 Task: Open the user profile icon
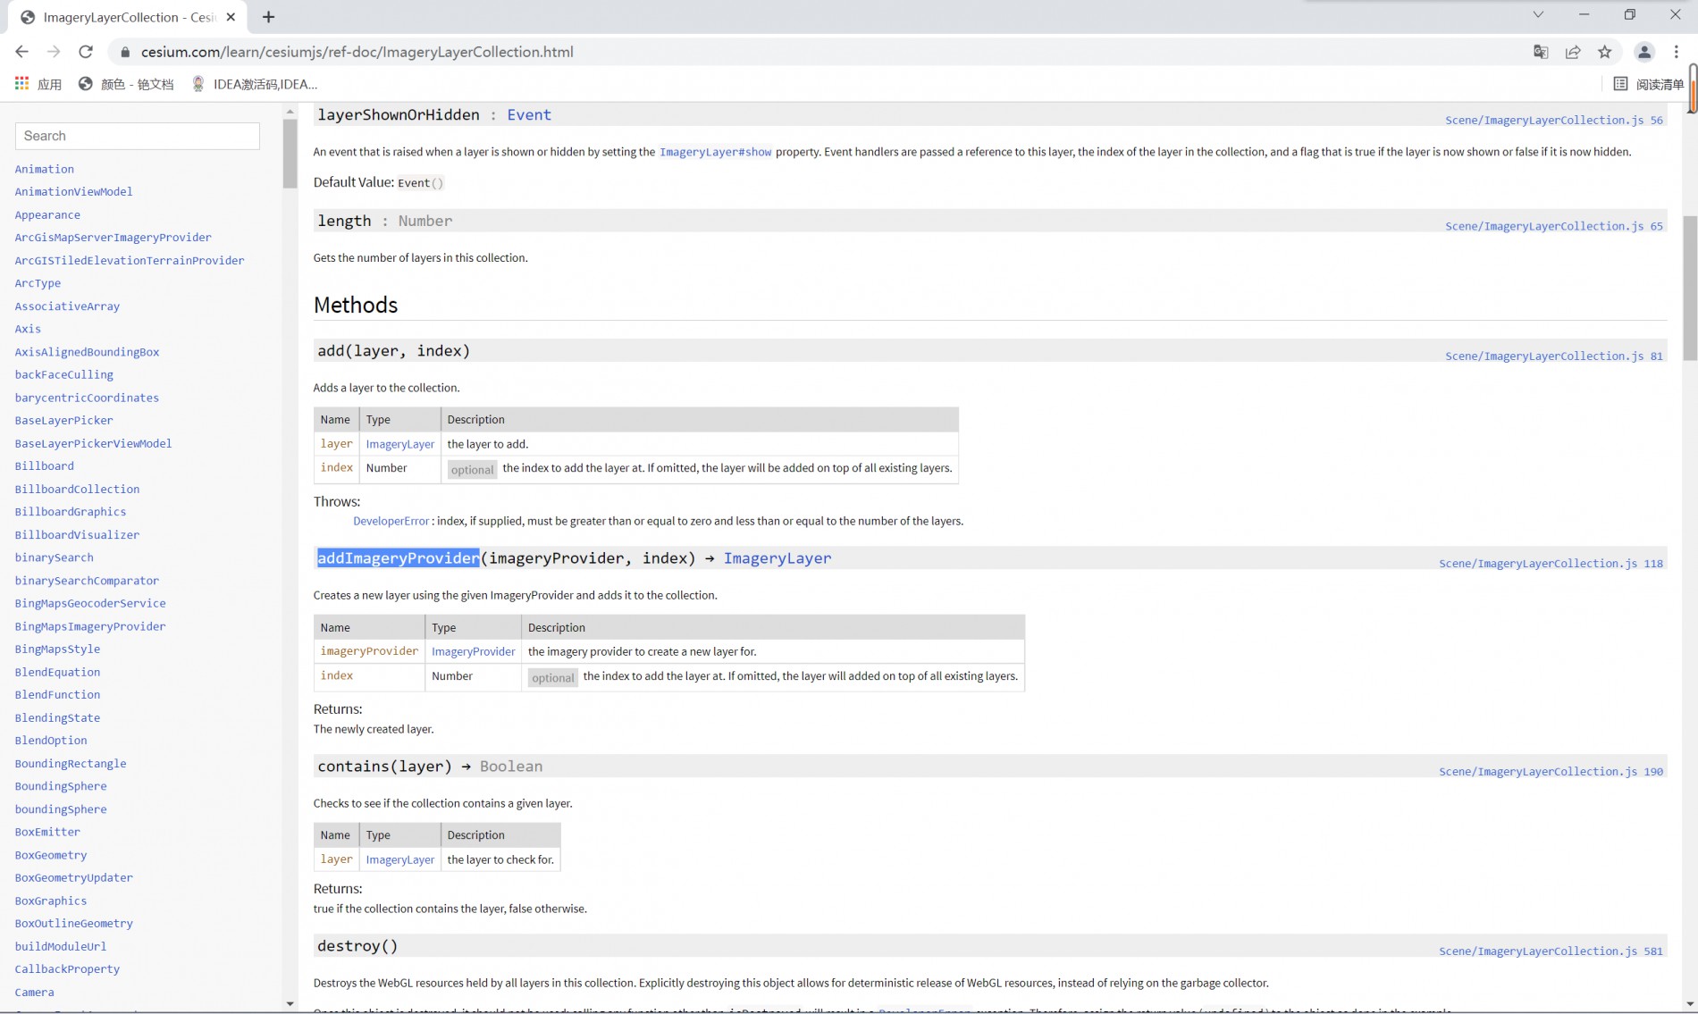coord(1644,52)
